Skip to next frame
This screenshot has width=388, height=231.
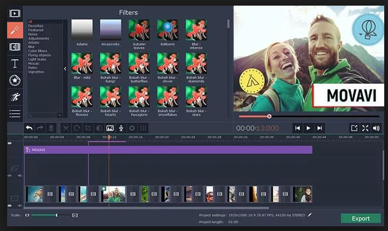(320, 128)
